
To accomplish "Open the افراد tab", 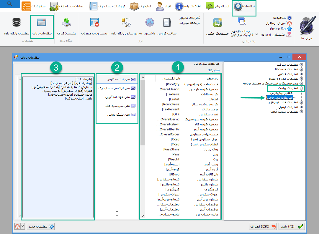I will [163, 6].
